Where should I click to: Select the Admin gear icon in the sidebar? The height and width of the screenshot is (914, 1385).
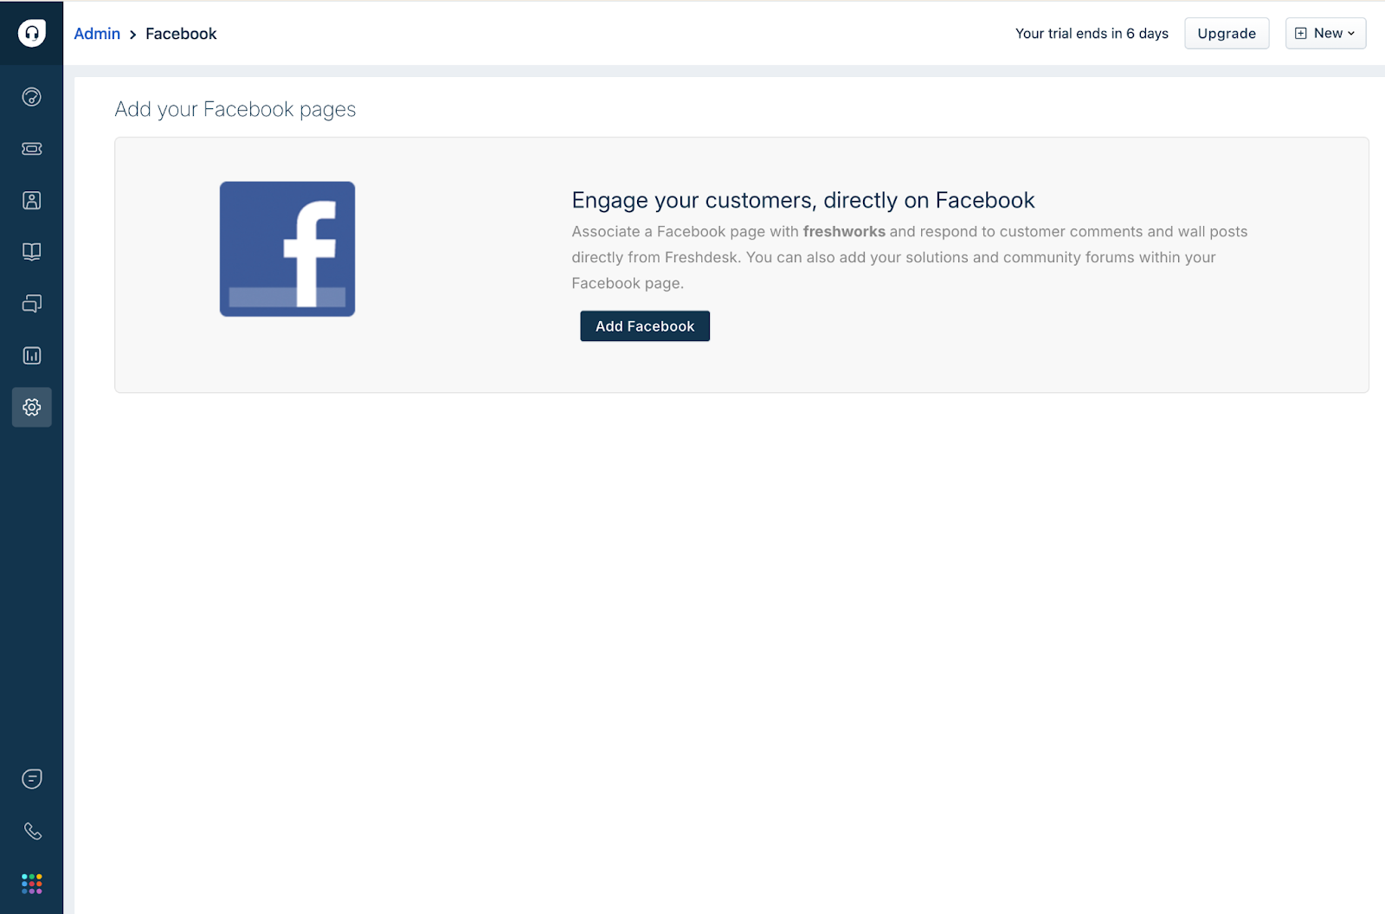point(32,407)
